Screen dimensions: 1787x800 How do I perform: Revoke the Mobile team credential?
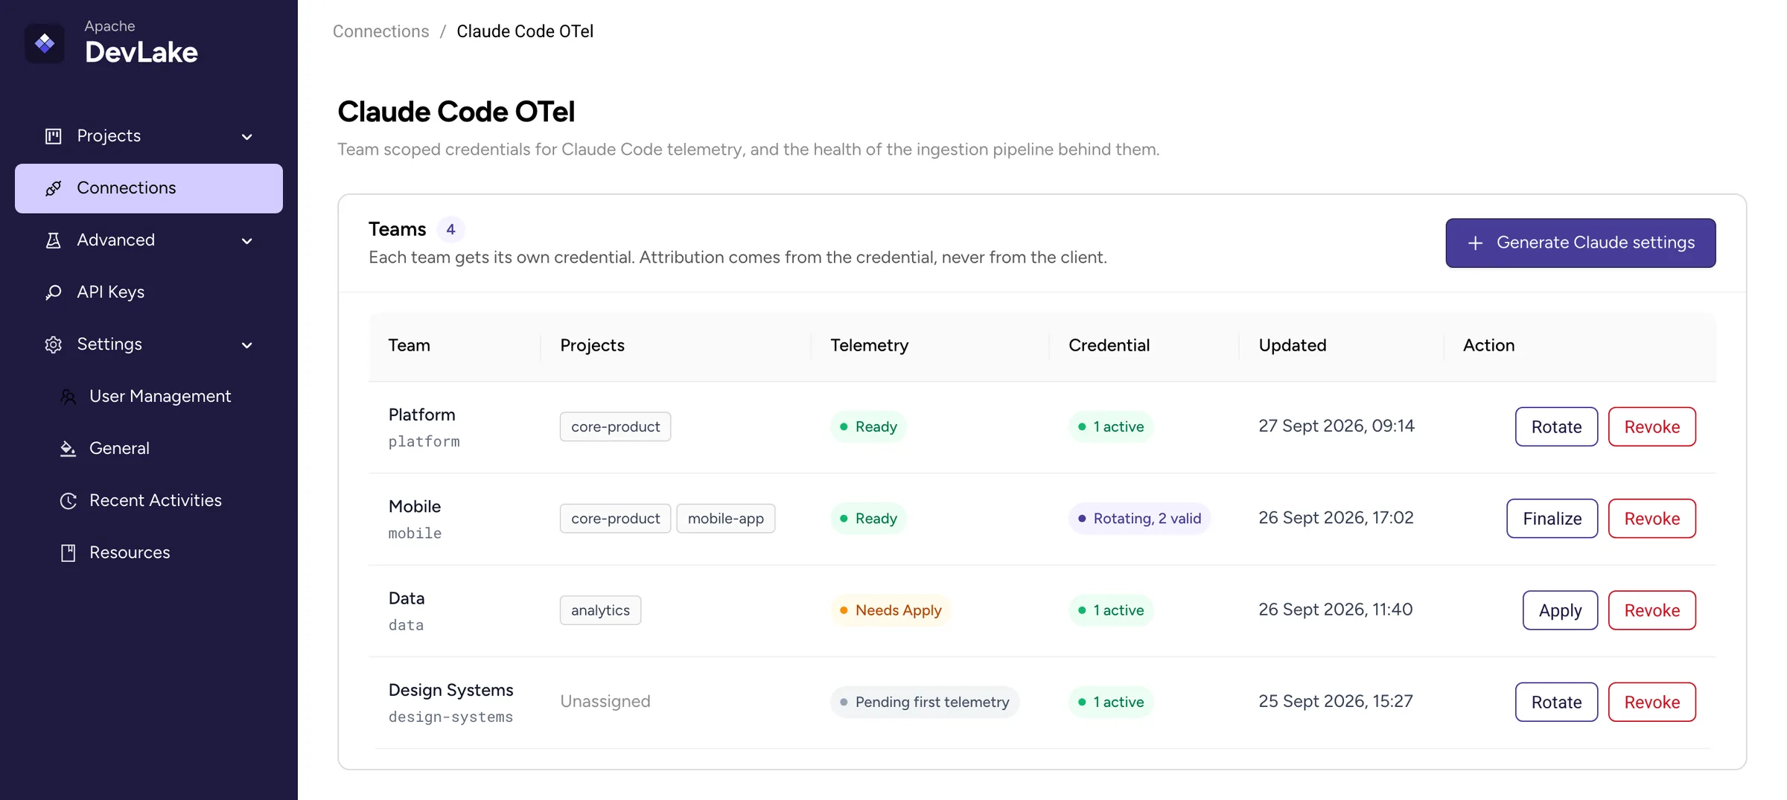click(1651, 519)
